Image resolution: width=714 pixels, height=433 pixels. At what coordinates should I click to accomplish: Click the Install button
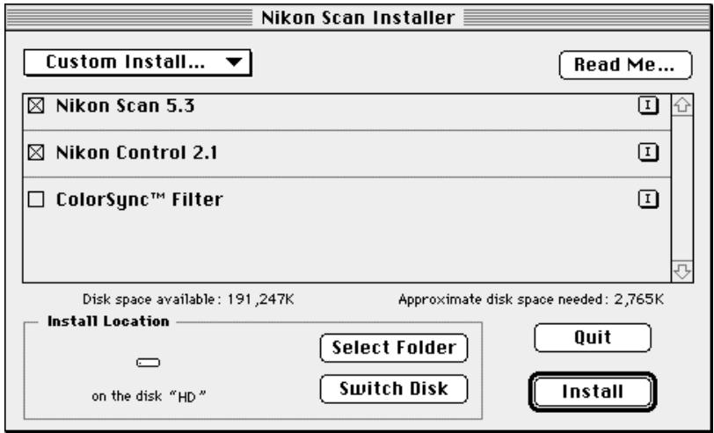[593, 392]
